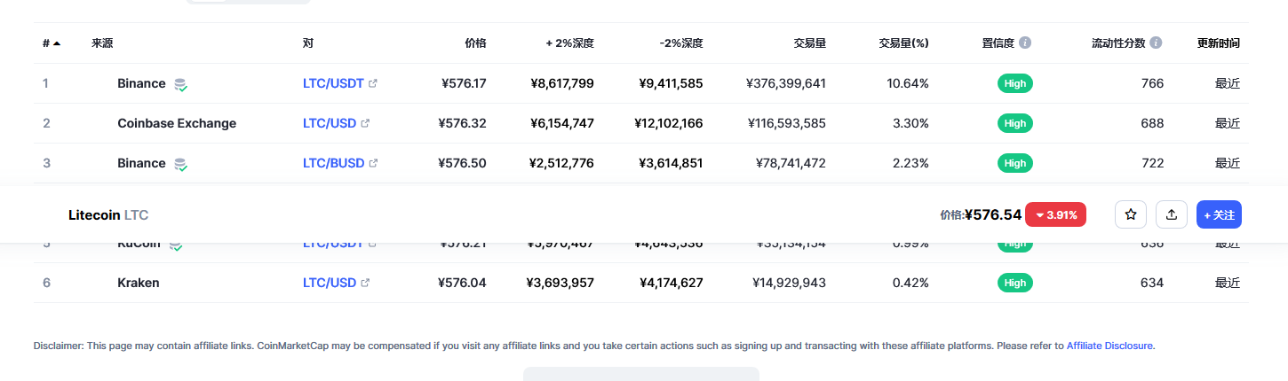The image size is (1288, 381).
Task: Open the Coinbase Exchange LTC/USD pair link
Action: click(x=329, y=123)
